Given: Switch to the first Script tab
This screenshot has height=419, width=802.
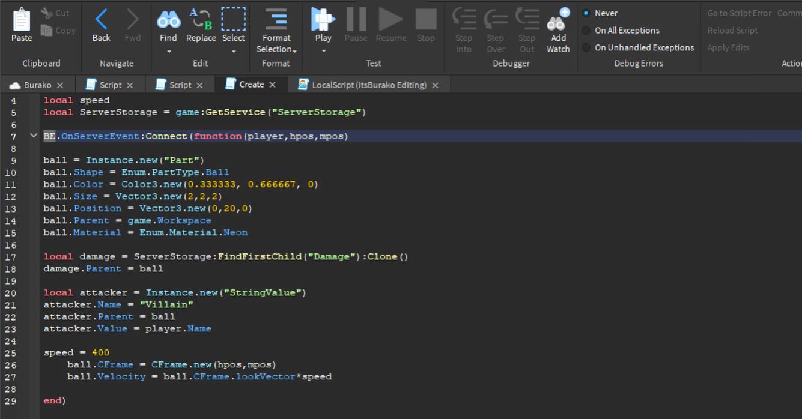Looking at the screenshot, I should tap(111, 85).
